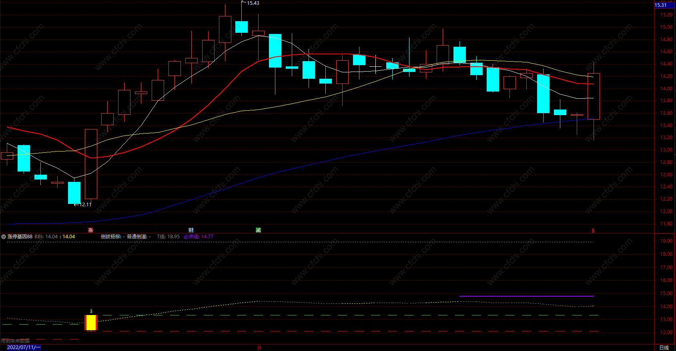Click the purple 必杀线: 14.77 label
This screenshot has height=351, width=676.
tap(199, 237)
